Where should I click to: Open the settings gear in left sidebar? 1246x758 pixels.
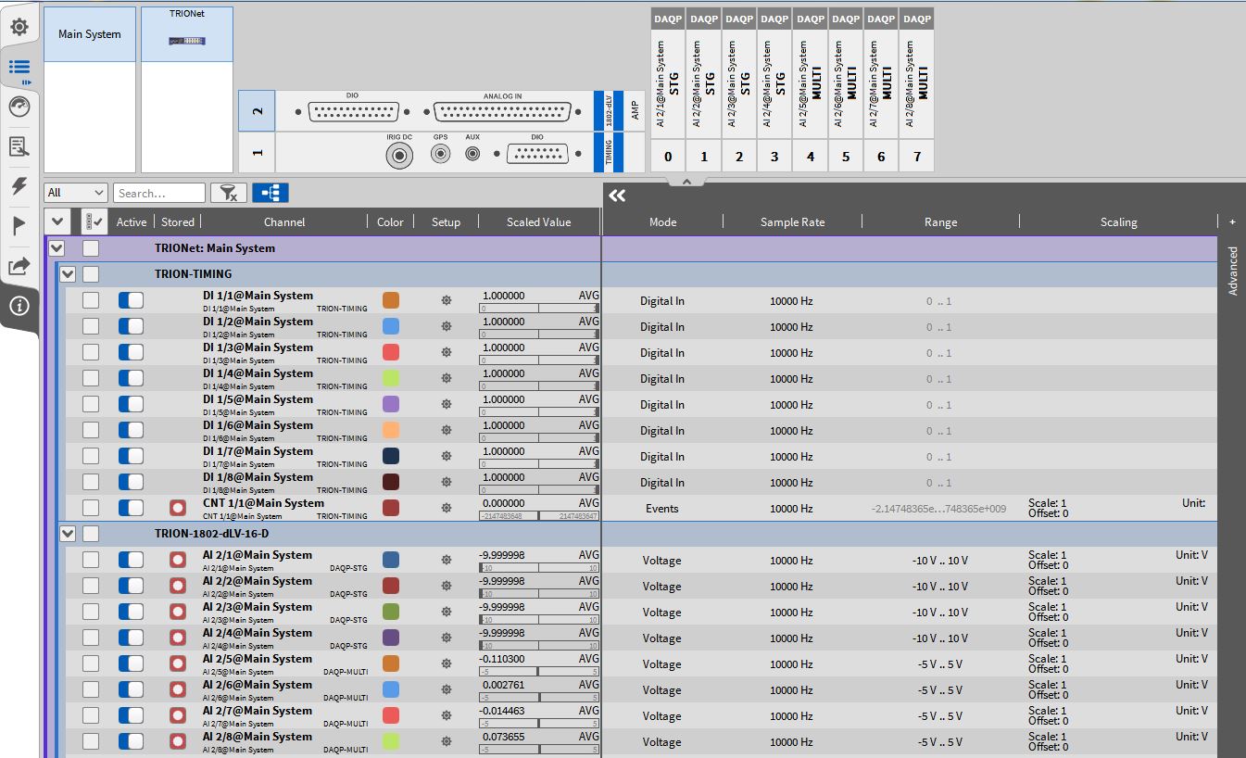pos(19,27)
